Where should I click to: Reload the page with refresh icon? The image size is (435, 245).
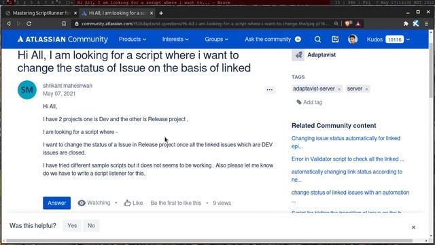pos(29,24)
